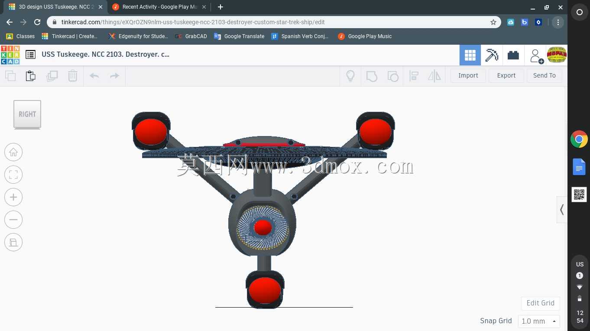Open the QR code app on shelf
Image resolution: width=590 pixels, height=331 pixels.
[579, 195]
